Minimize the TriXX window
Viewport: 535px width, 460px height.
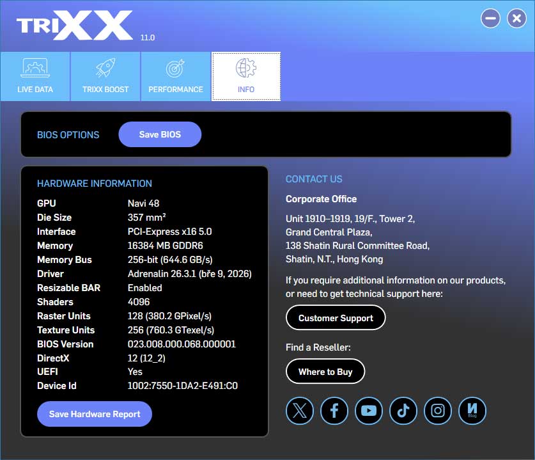490,18
